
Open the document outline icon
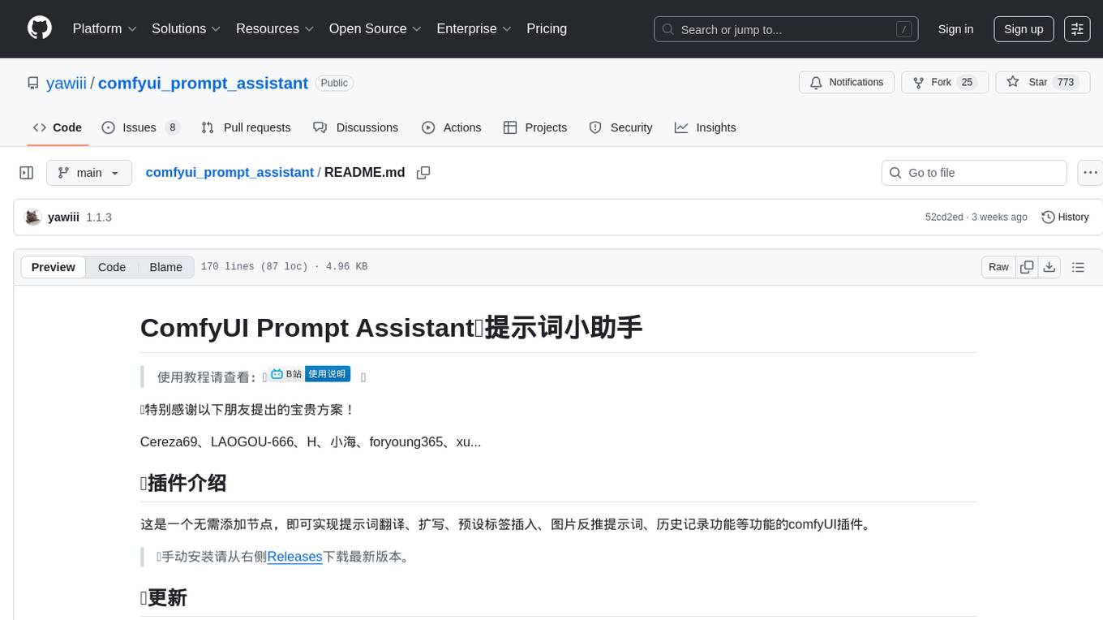1078,267
